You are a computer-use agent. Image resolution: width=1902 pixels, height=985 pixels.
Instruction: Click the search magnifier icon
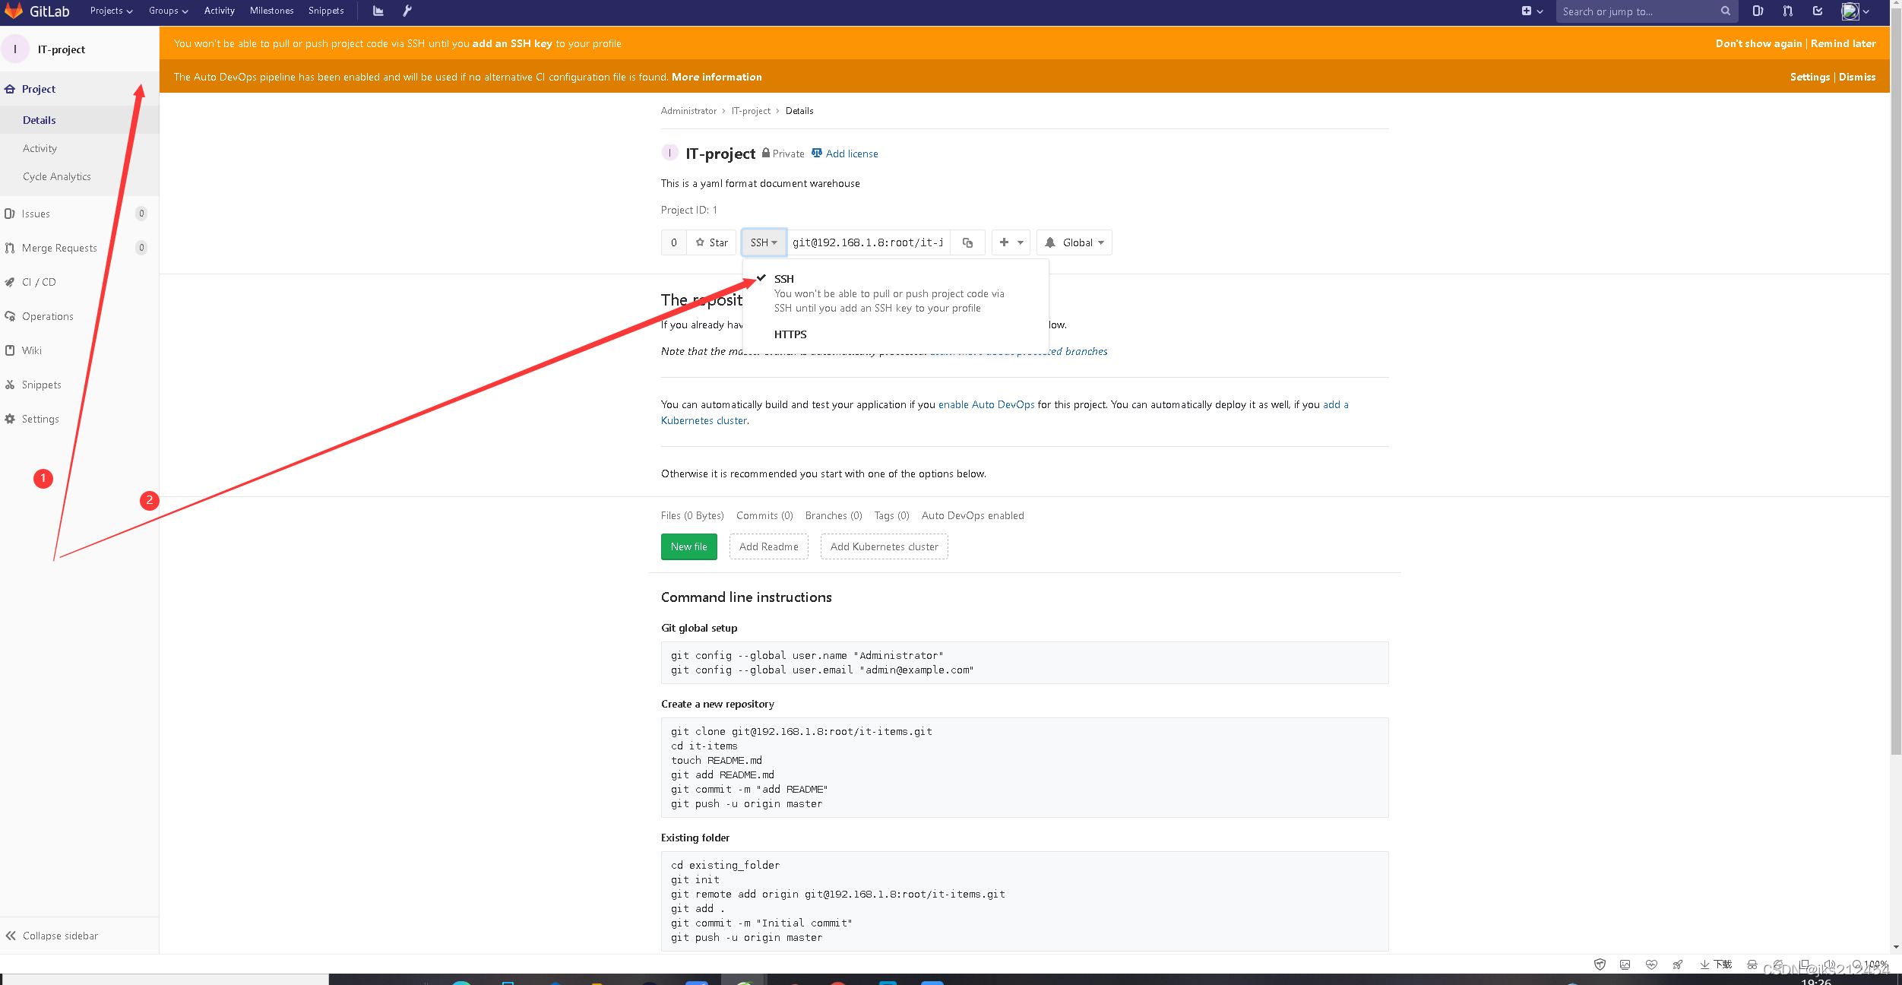(x=1725, y=11)
